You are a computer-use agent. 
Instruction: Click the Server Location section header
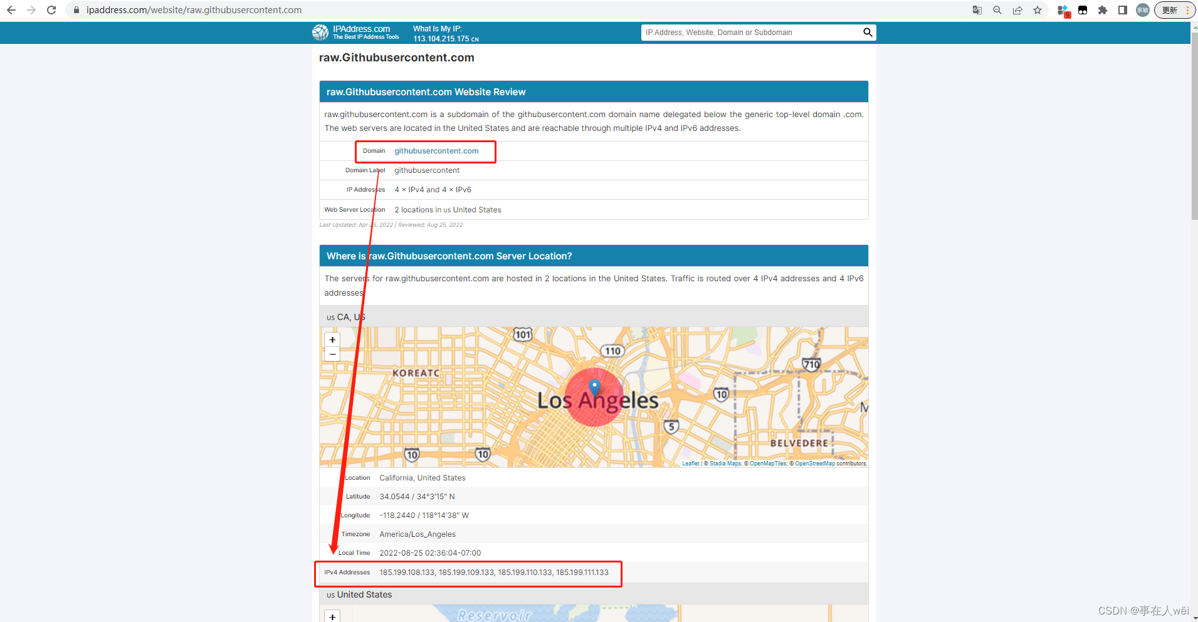click(594, 256)
